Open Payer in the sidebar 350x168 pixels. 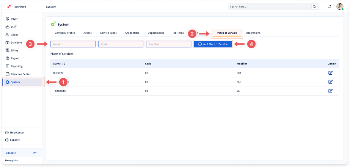[14, 19]
